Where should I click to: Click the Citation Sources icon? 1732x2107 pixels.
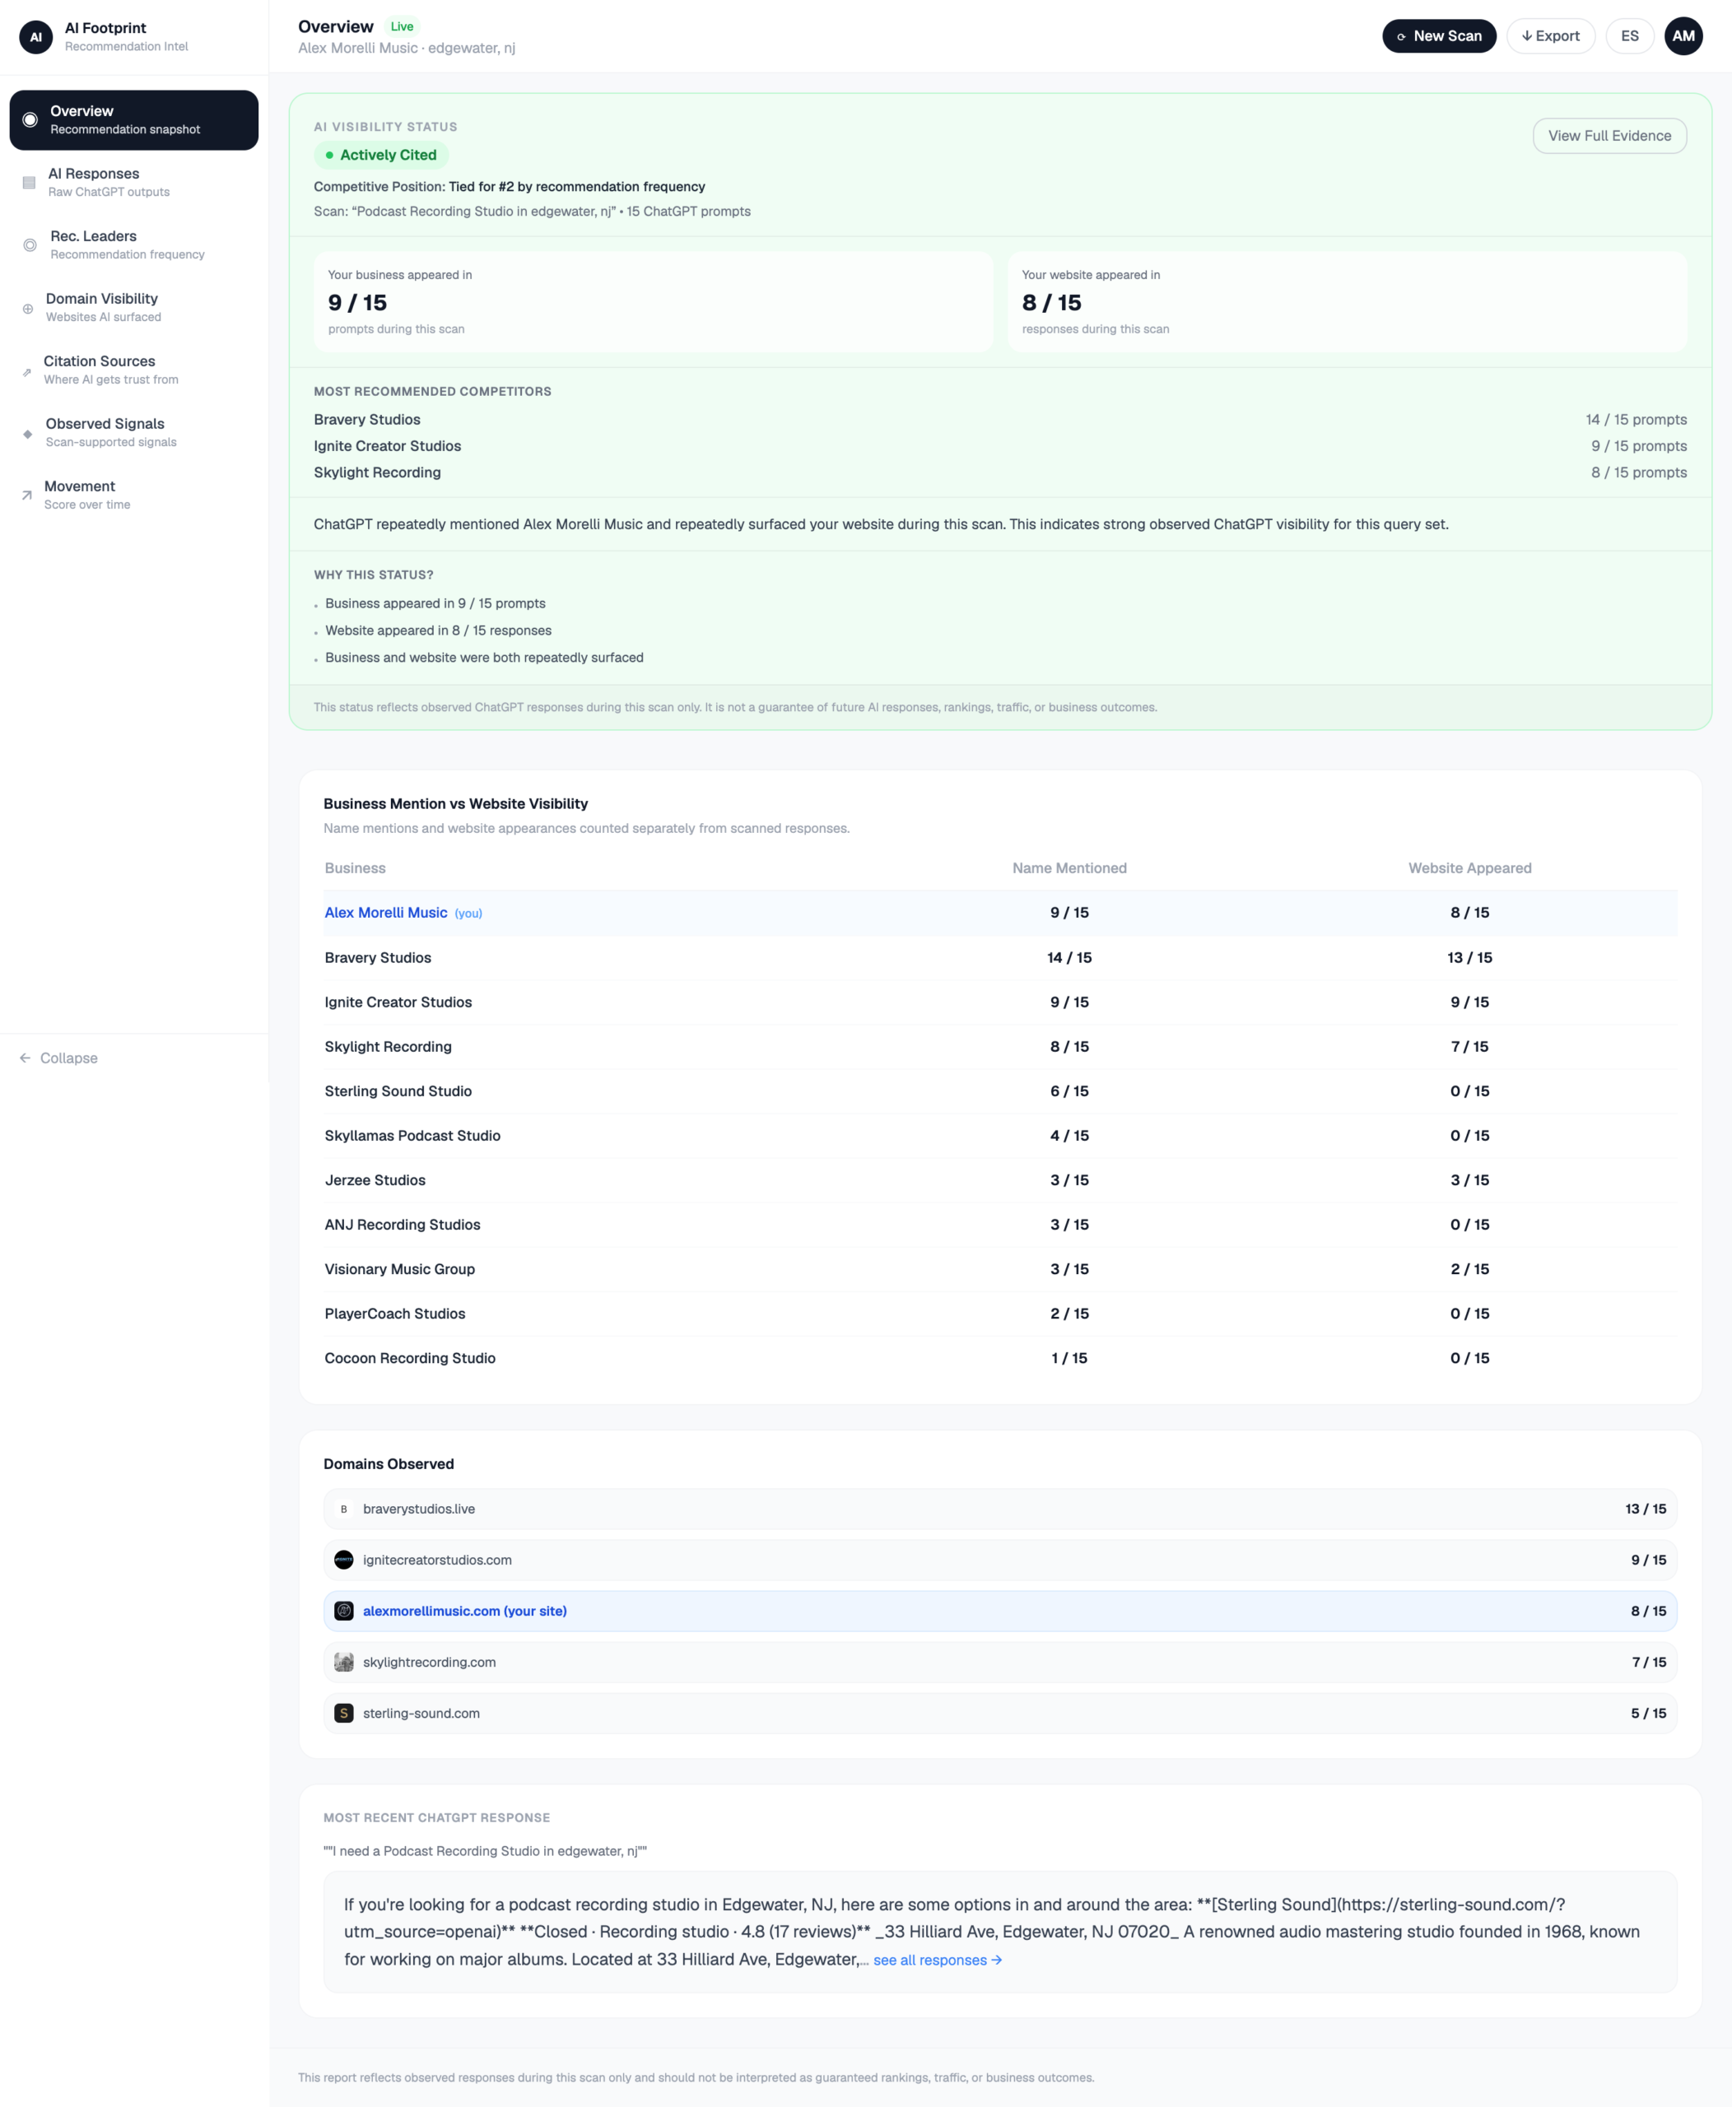click(x=27, y=371)
